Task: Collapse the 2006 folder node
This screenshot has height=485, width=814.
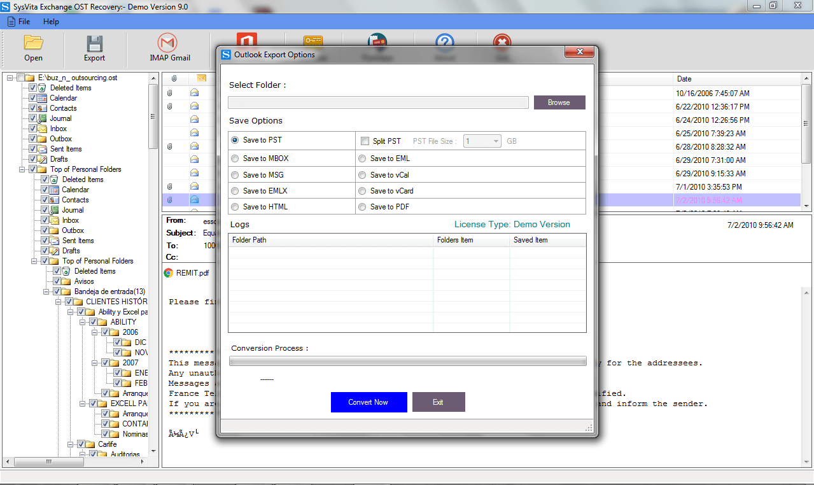Action: (94, 332)
